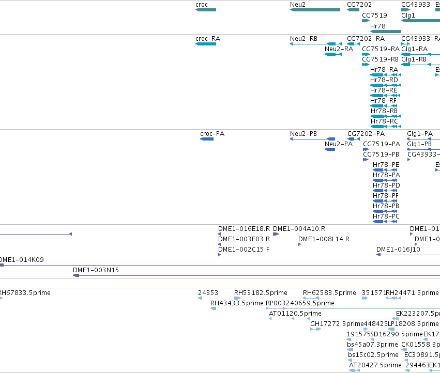Select the DME1-016J10 clone
440x373 pixels.
408,255
